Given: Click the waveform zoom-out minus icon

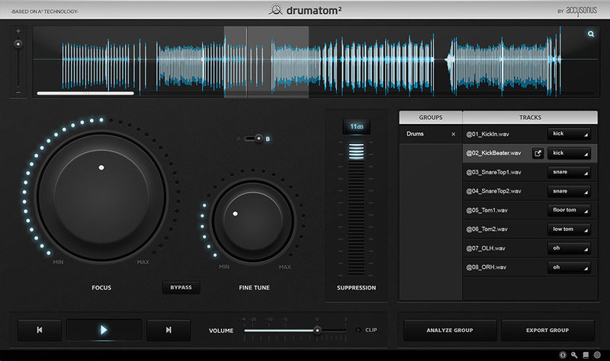Looking at the screenshot, I should point(18,92).
